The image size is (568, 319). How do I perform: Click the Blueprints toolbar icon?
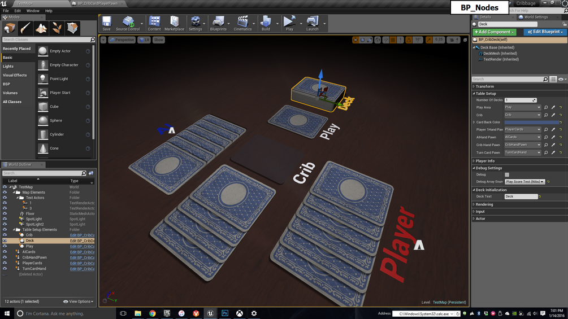pyautogui.click(x=218, y=24)
